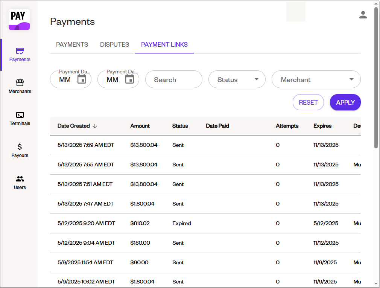Select the Payment Links tab
This screenshot has height=288, width=380.
164,44
